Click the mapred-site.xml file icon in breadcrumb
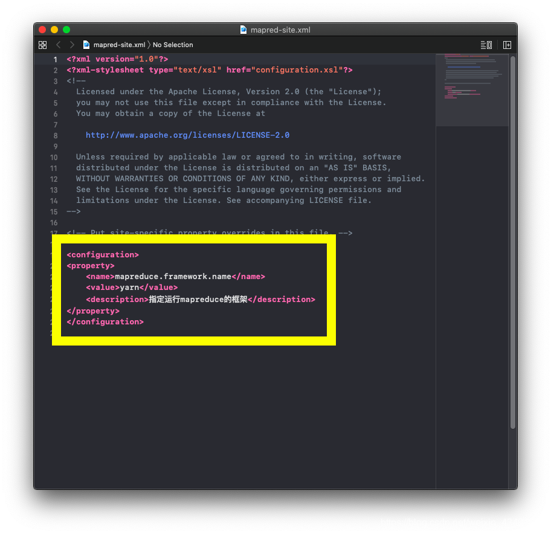 pos(86,45)
